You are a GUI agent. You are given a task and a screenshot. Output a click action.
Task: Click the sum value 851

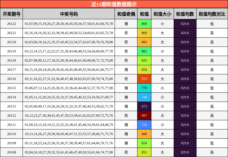[x=144, y=152]
